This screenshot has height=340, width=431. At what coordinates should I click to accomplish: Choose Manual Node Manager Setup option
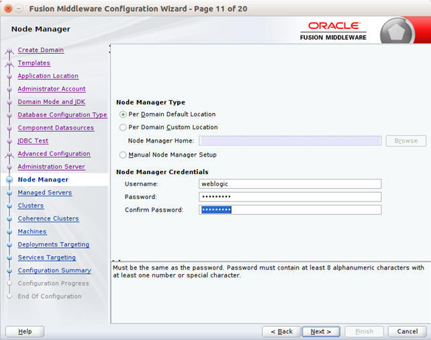[x=123, y=155]
